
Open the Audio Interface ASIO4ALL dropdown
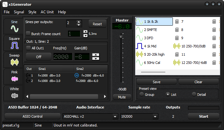point(90,116)
